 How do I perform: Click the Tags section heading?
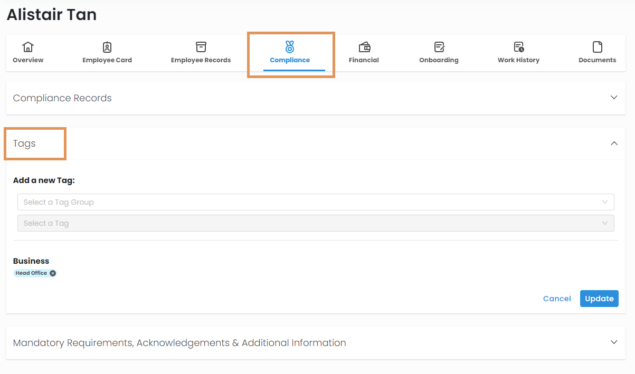pyautogui.click(x=24, y=143)
